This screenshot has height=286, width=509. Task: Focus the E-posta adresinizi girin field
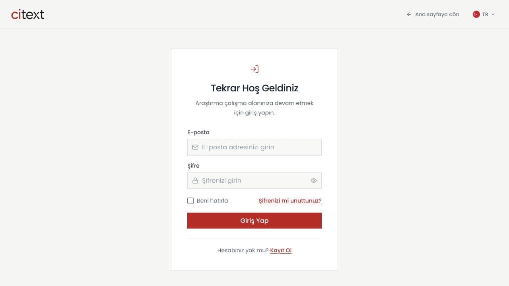254,147
